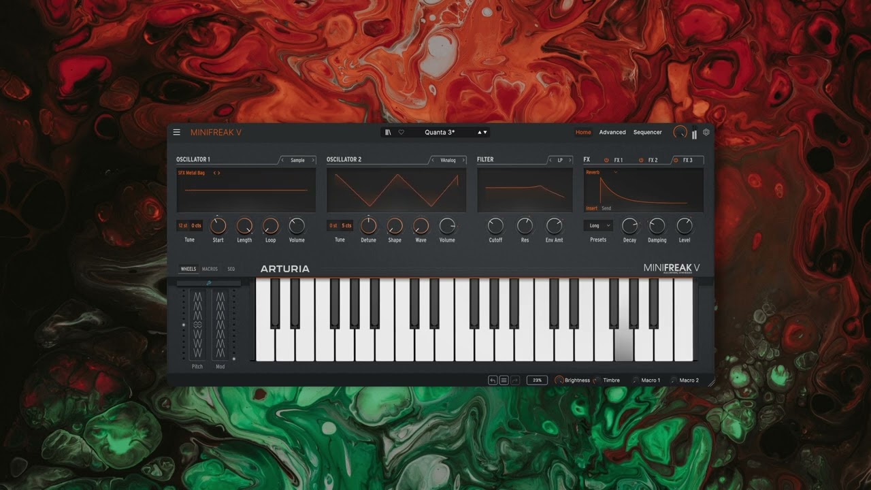Open the LP filter type selector
This screenshot has height=490, width=871.
point(561,161)
